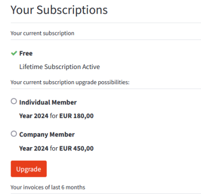
Task: Click Year 2024 under Company Member
Action: coord(34,149)
